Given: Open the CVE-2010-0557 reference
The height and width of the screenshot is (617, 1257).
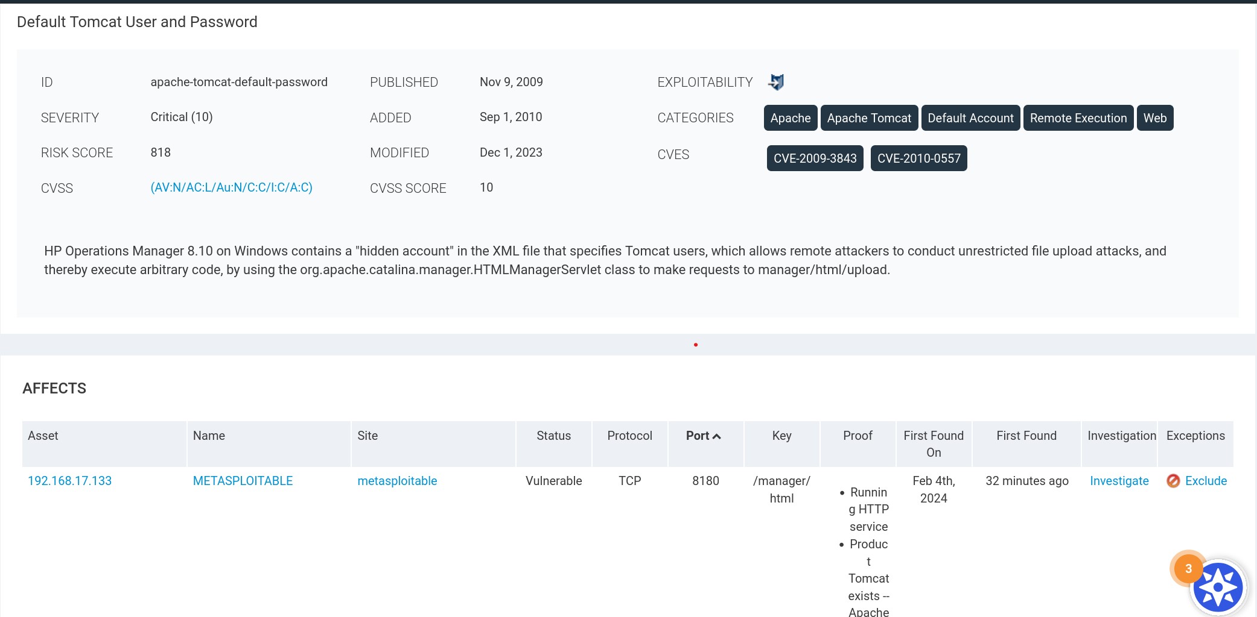Looking at the screenshot, I should tap(918, 158).
